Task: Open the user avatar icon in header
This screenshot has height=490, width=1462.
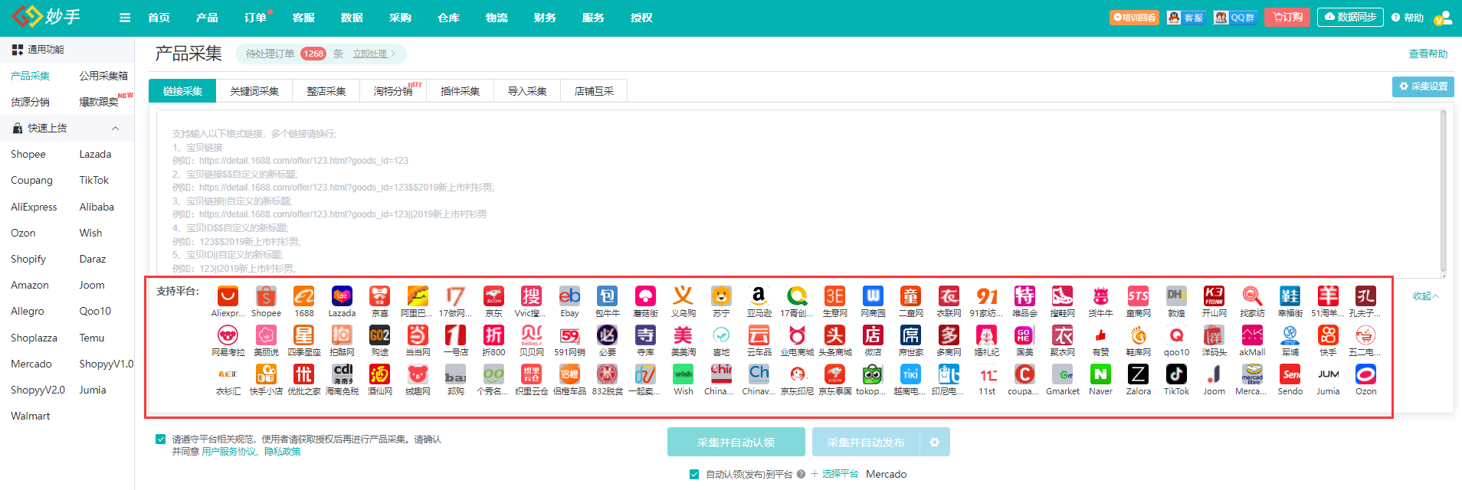Action: point(1443,18)
